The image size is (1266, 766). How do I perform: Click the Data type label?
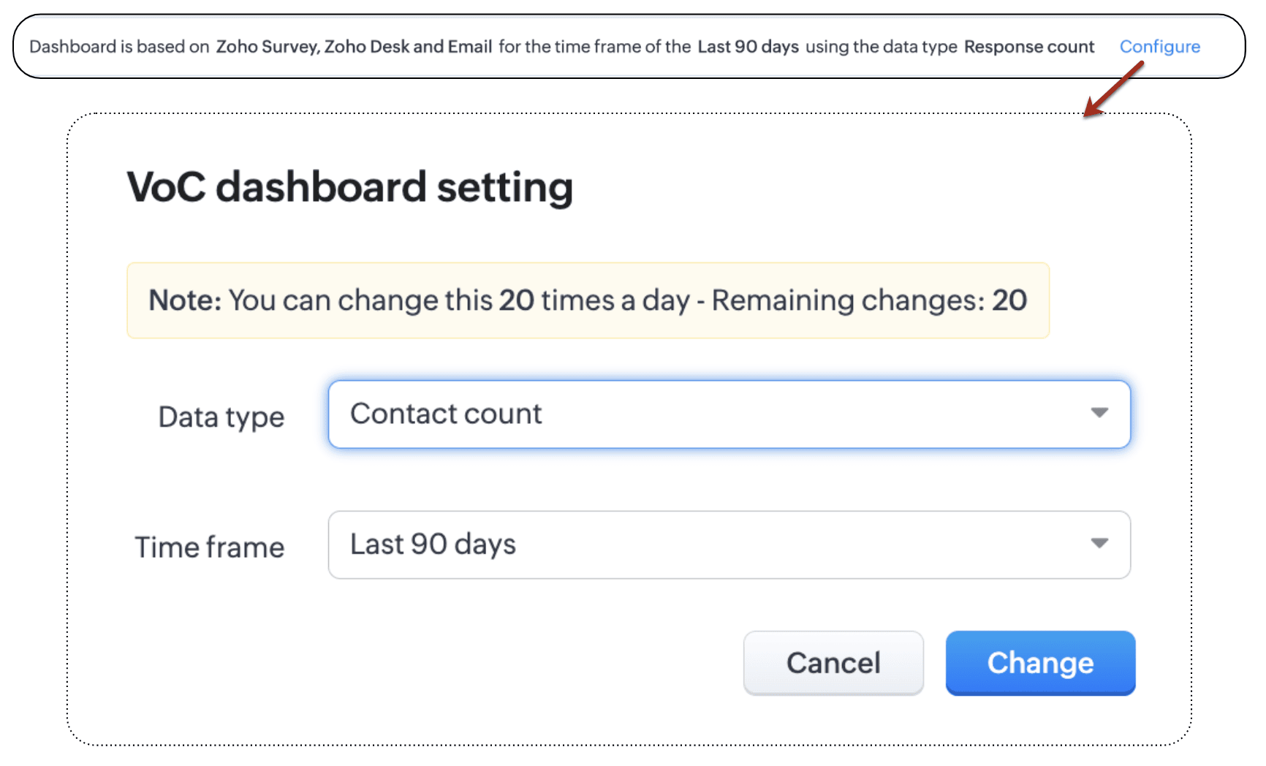[x=221, y=417]
